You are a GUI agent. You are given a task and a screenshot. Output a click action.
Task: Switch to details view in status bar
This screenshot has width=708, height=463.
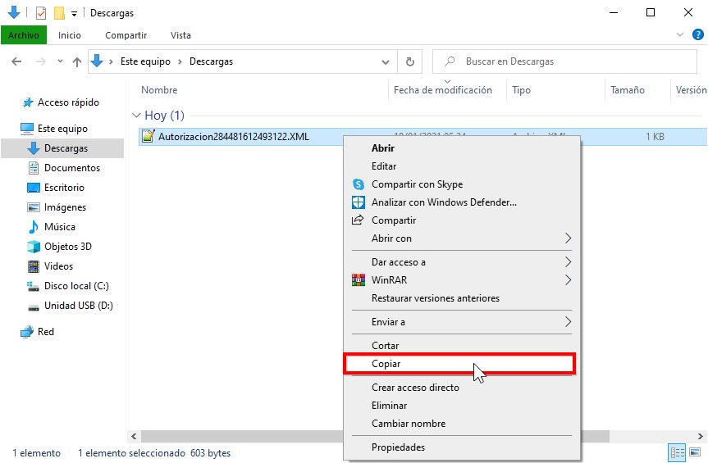(x=678, y=453)
